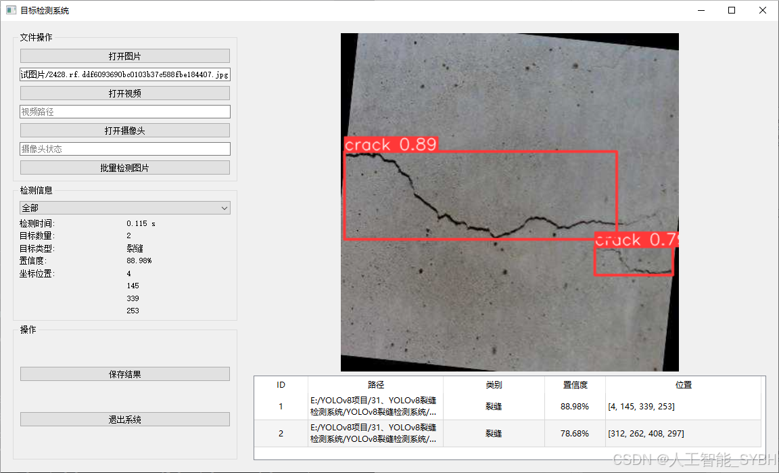Screen dimensions: 779x473
Task: Click the app icon in the title bar
Action: click(11, 10)
